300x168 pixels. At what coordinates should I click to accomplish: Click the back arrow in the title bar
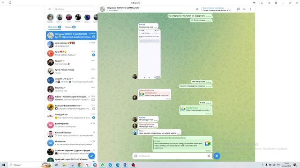[x=3, y=3]
